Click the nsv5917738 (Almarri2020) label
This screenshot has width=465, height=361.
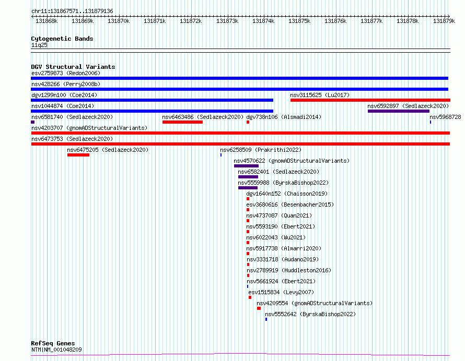pos(284,248)
